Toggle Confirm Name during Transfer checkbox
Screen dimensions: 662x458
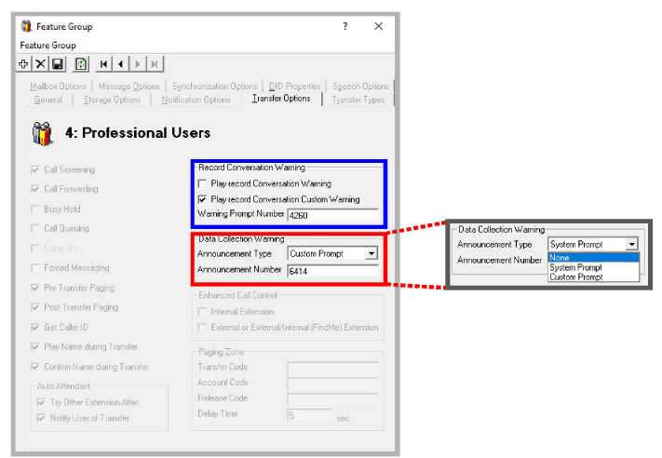tap(35, 367)
